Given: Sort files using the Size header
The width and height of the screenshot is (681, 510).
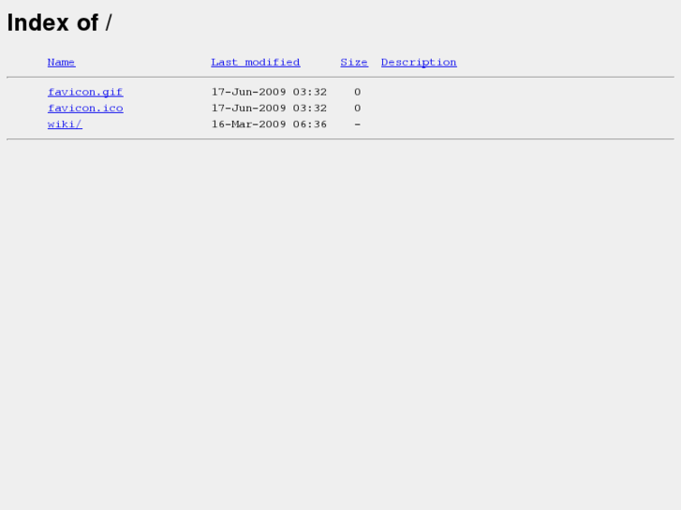Looking at the screenshot, I should coord(354,63).
